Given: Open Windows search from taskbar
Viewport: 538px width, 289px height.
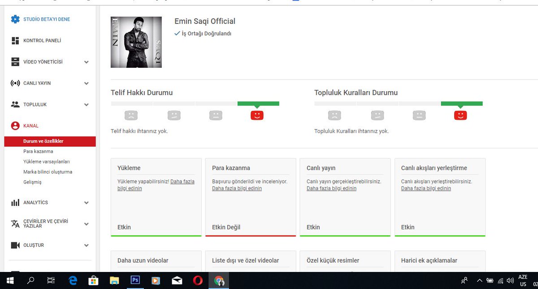Looking at the screenshot, I should click(x=30, y=280).
